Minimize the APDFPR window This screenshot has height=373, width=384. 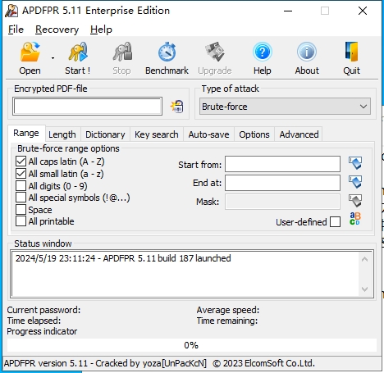point(288,11)
